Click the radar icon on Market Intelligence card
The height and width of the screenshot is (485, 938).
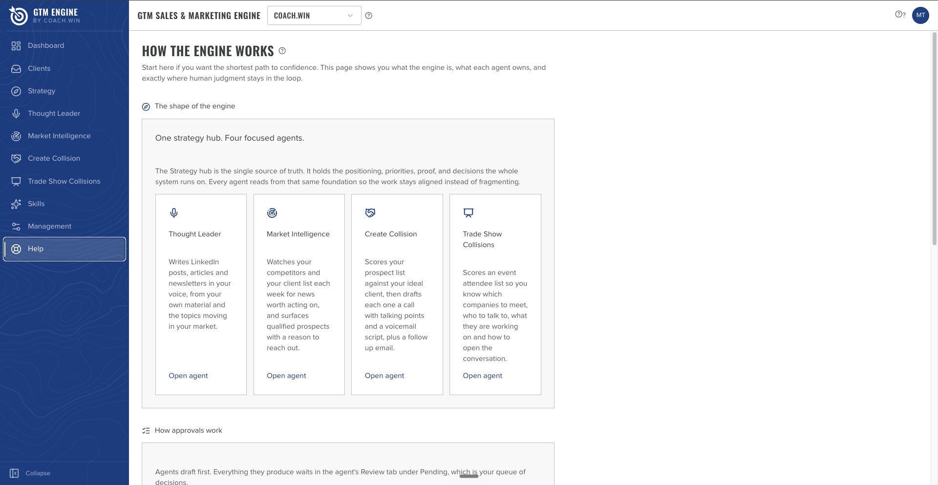[x=272, y=213]
